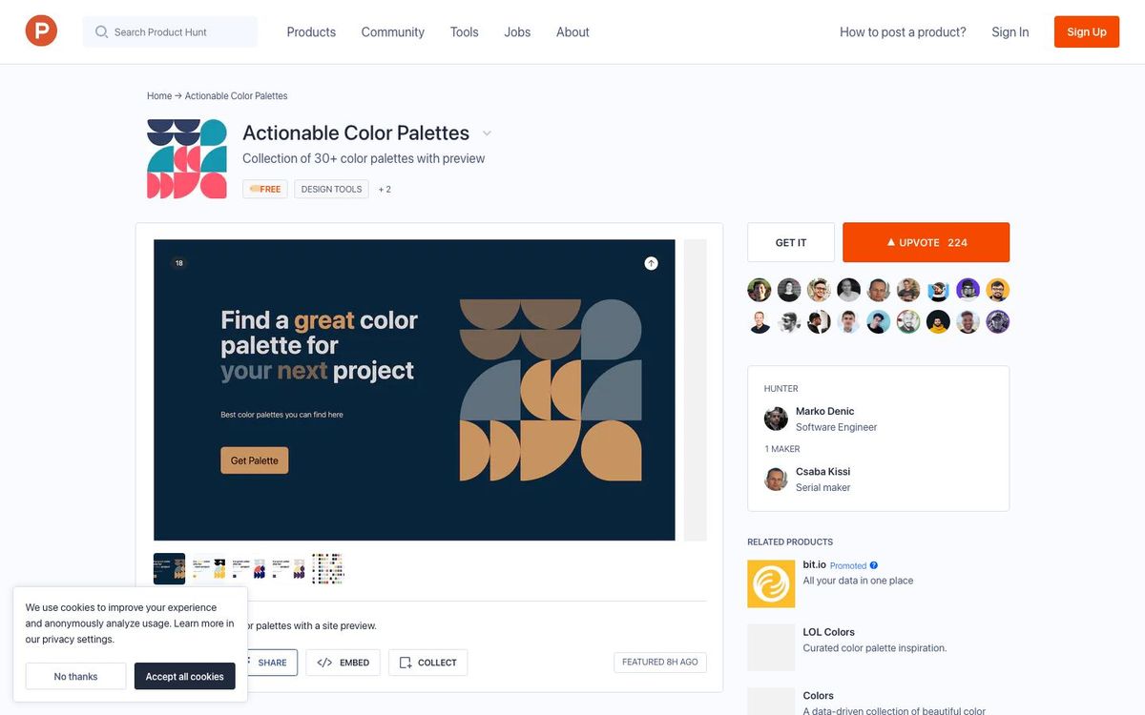Open the Community menu

point(392,31)
